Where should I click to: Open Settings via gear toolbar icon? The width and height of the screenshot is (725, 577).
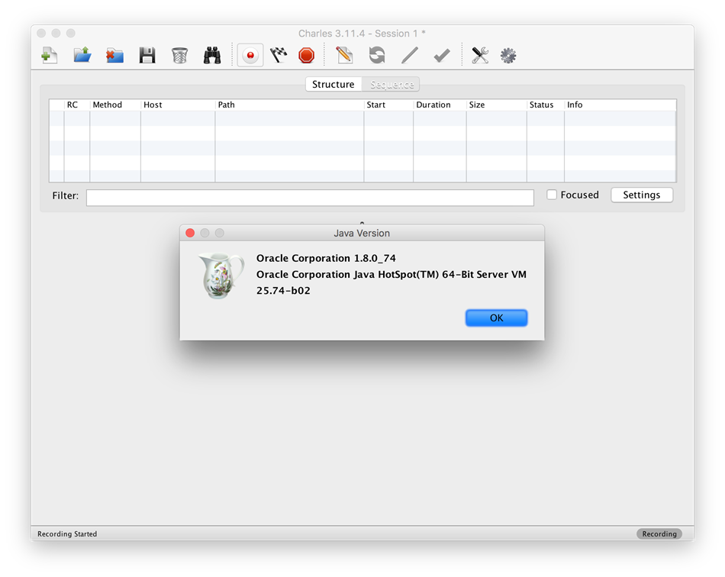pyautogui.click(x=508, y=56)
